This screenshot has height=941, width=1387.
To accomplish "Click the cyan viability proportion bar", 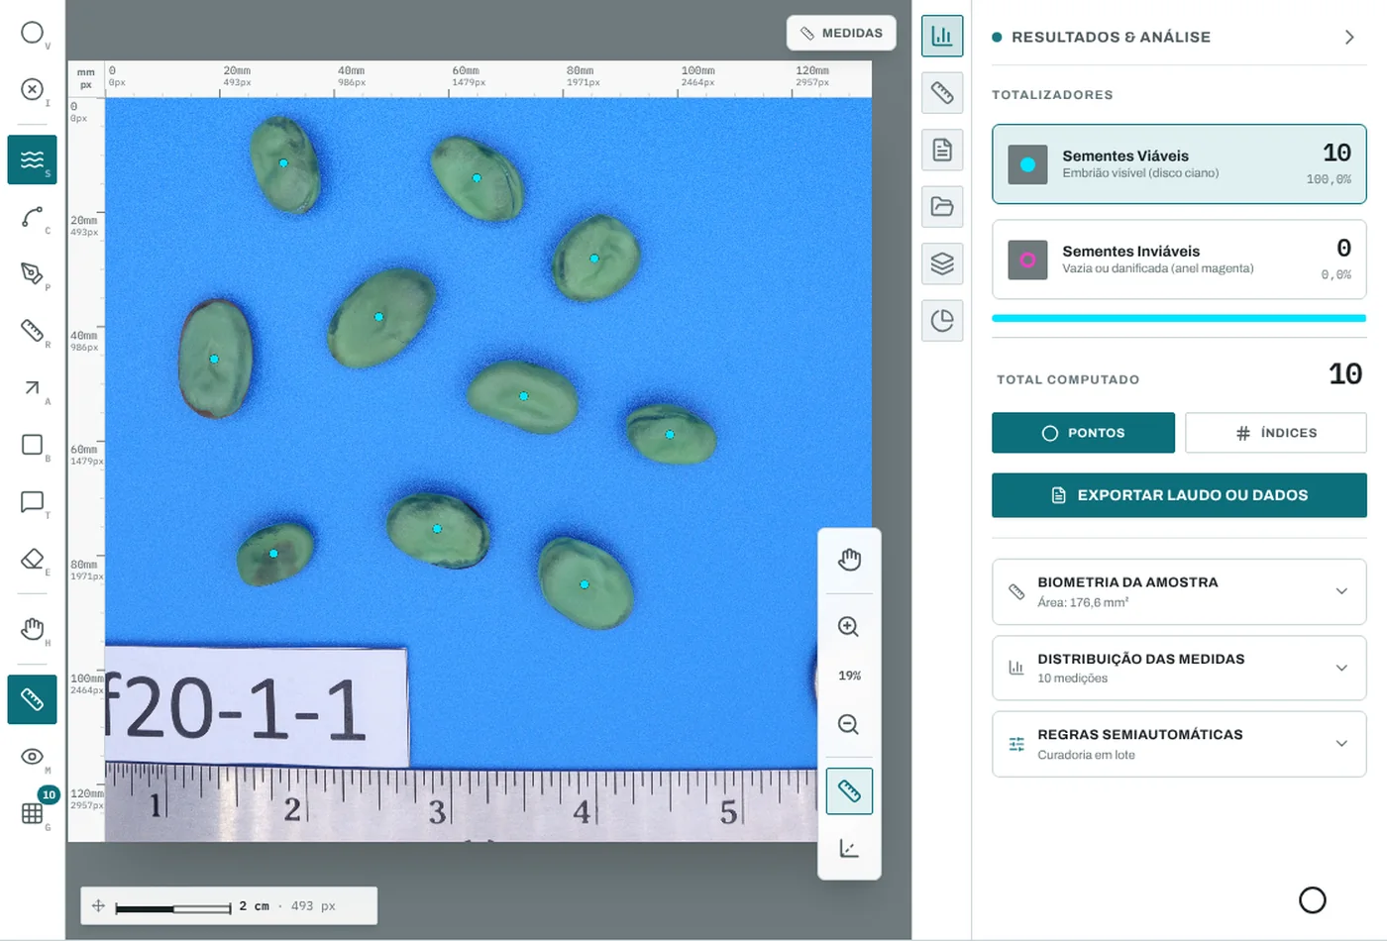I will coord(1179,318).
